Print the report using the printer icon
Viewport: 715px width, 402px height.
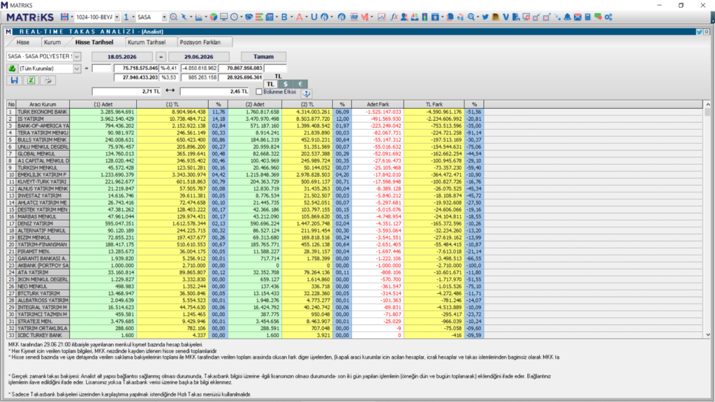click(x=47, y=80)
